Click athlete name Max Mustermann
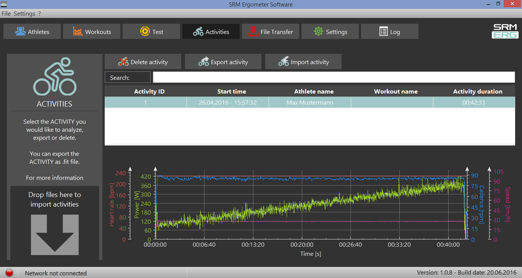Screen dimensions: 522x278 [x=310, y=103]
